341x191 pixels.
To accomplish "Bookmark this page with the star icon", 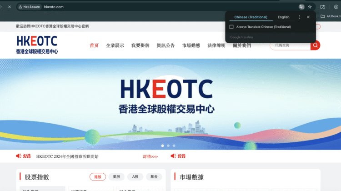I will coord(310,7).
